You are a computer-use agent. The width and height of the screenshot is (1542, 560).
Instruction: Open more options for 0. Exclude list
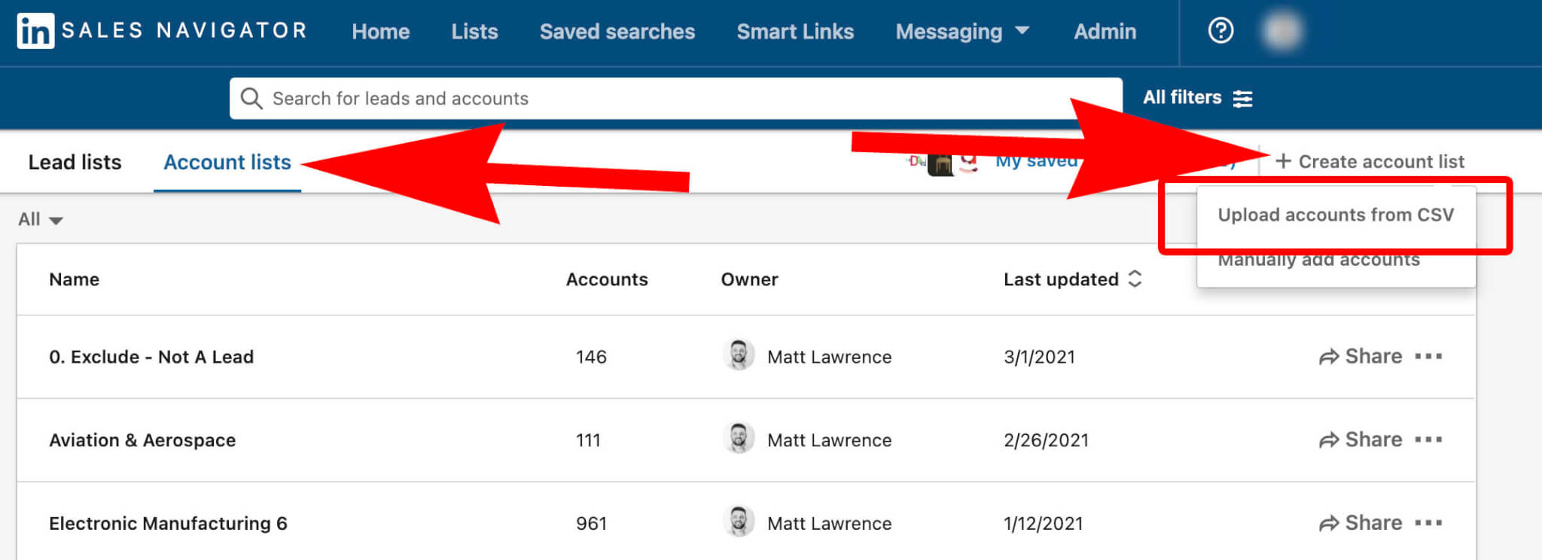1428,357
